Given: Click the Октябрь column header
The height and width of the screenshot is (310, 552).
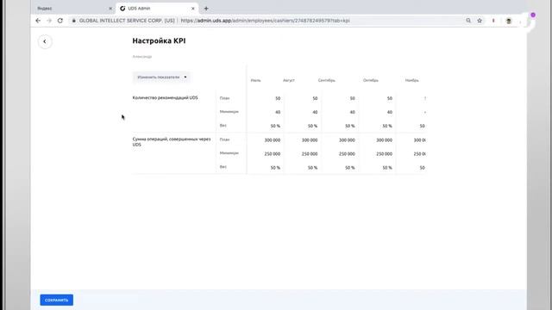Looking at the screenshot, I should 371,80.
